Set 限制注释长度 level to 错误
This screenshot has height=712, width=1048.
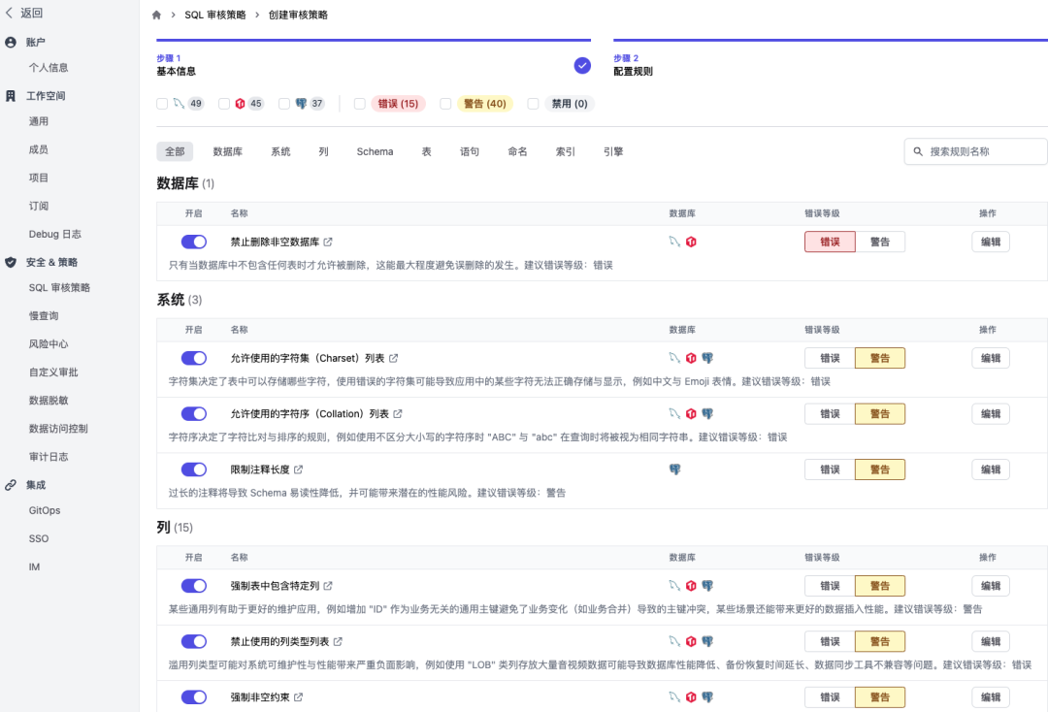[830, 469]
